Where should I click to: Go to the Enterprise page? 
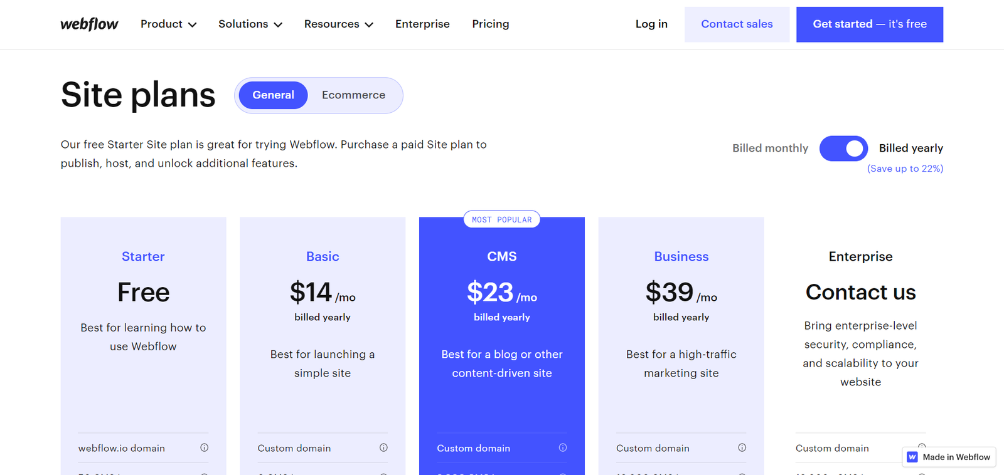click(422, 24)
